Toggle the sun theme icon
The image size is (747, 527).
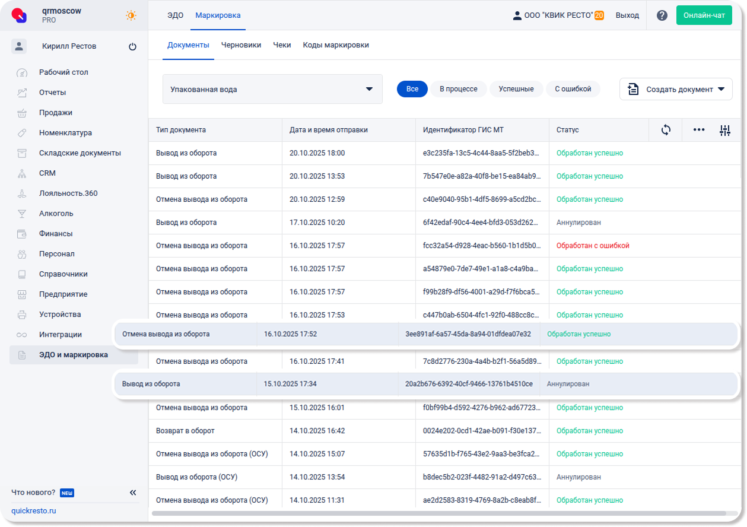131,15
